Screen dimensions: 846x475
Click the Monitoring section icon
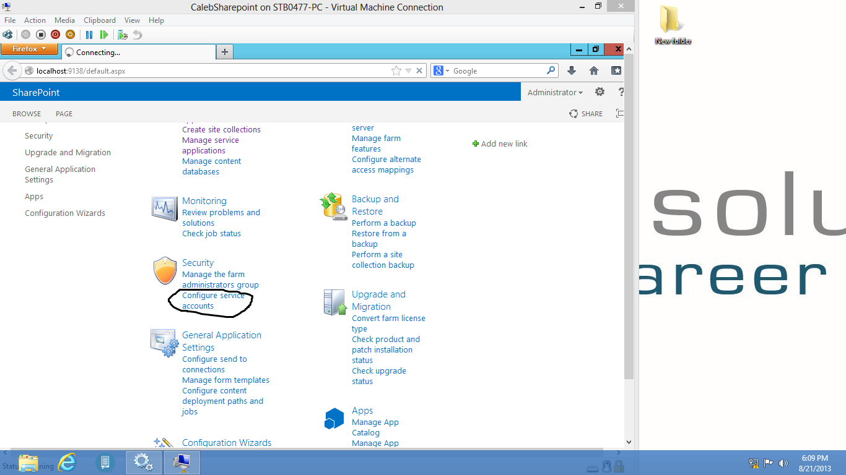pyautogui.click(x=165, y=208)
